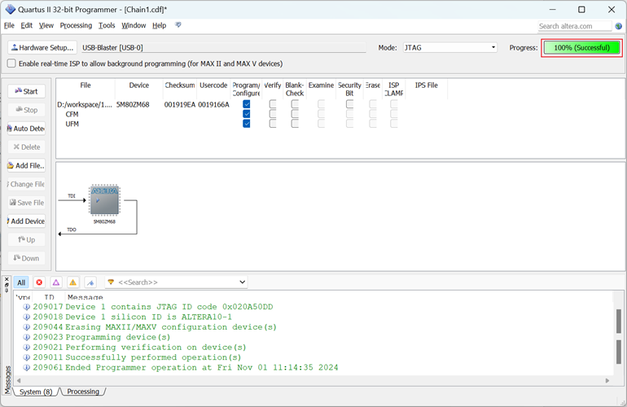
Task: Open the Help menu
Action: [159, 25]
